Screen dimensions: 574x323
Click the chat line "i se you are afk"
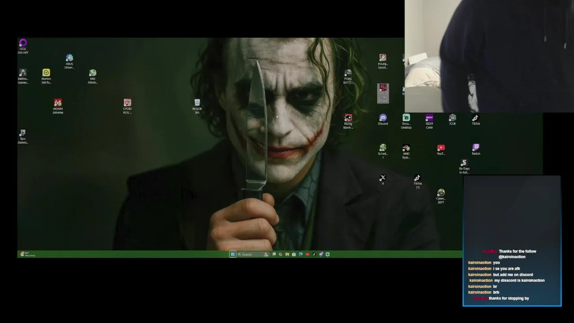507,269
